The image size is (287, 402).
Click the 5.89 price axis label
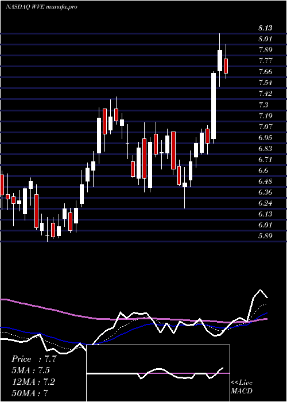point(265,235)
